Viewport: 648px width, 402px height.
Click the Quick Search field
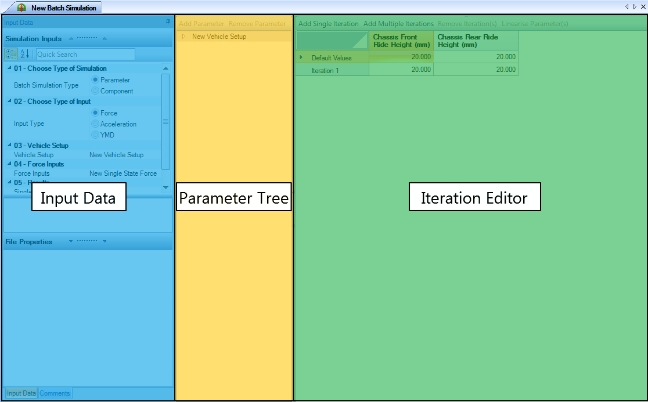click(85, 54)
